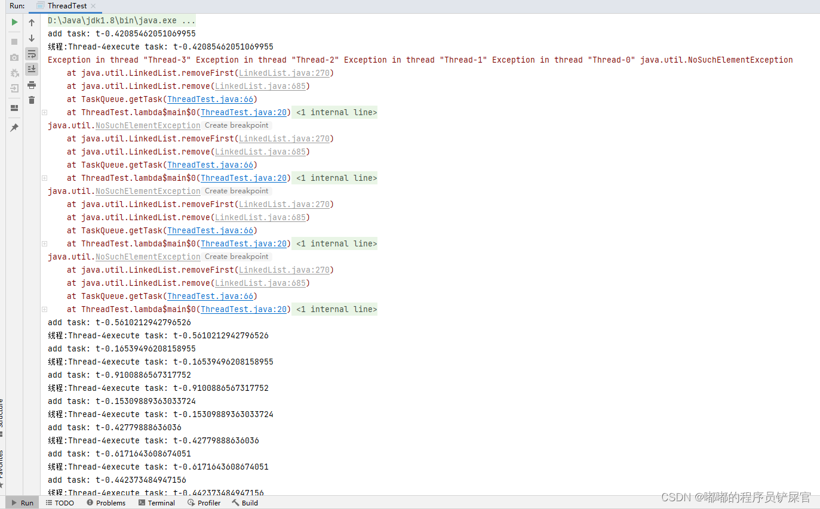
Task: Click line 'add task: t-0.42085462051069955'
Action: 122,33
